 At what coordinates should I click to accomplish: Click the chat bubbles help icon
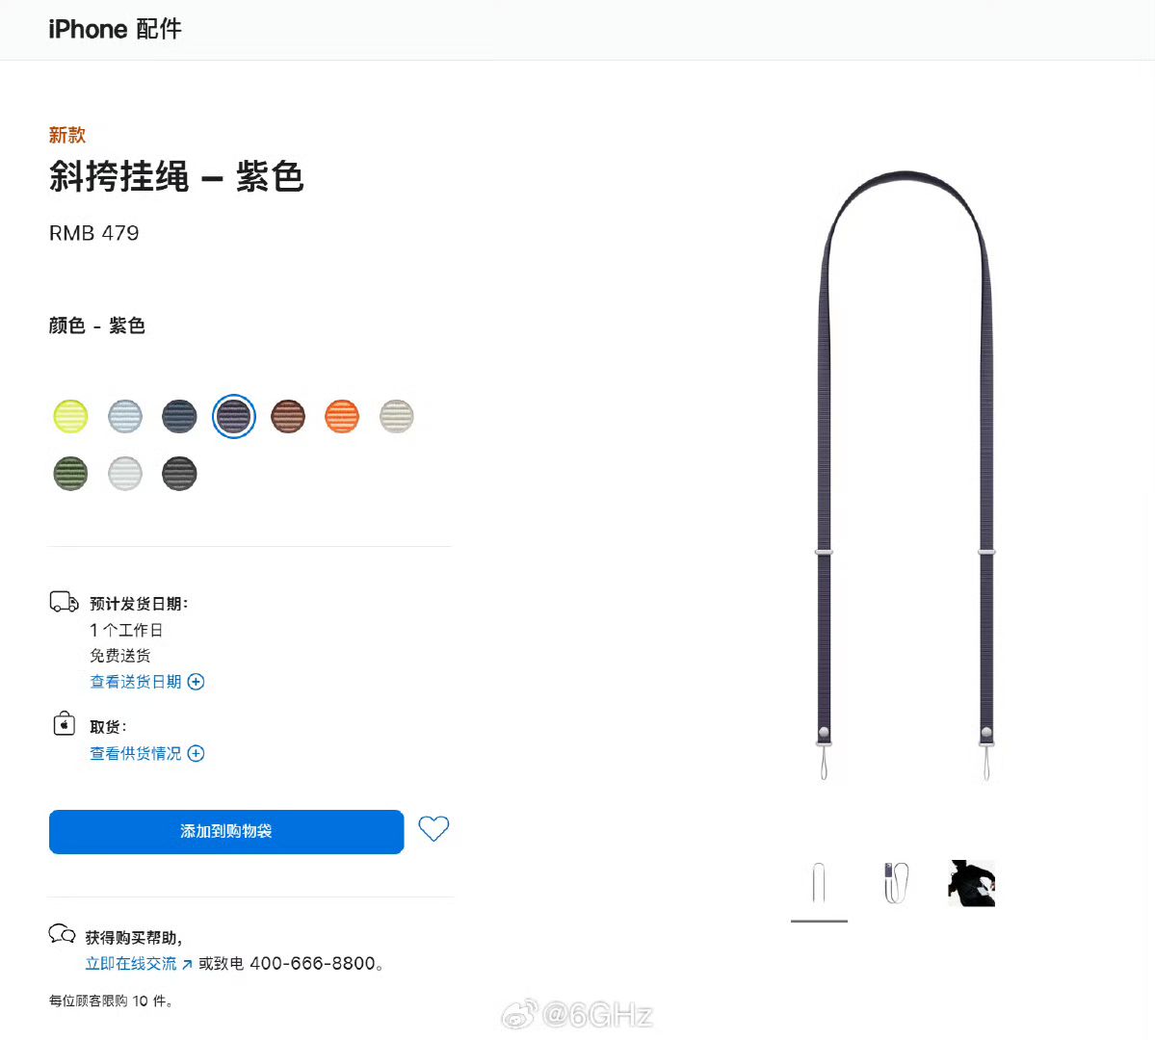[x=62, y=934]
